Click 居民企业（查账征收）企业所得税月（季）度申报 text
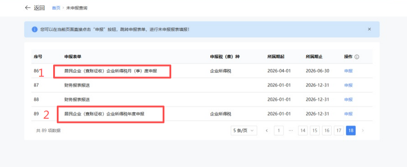The width and height of the screenshot is (407, 167). pos(111,71)
